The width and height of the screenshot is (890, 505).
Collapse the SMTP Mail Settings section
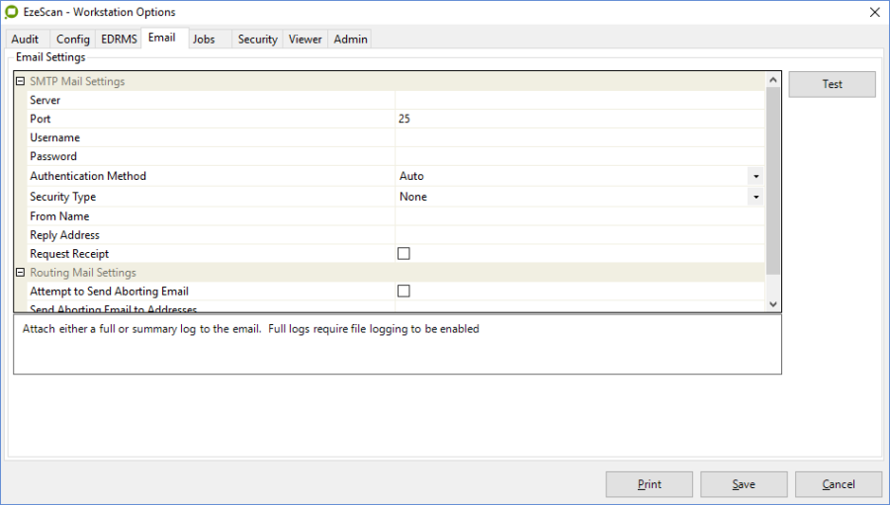coord(20,82)
